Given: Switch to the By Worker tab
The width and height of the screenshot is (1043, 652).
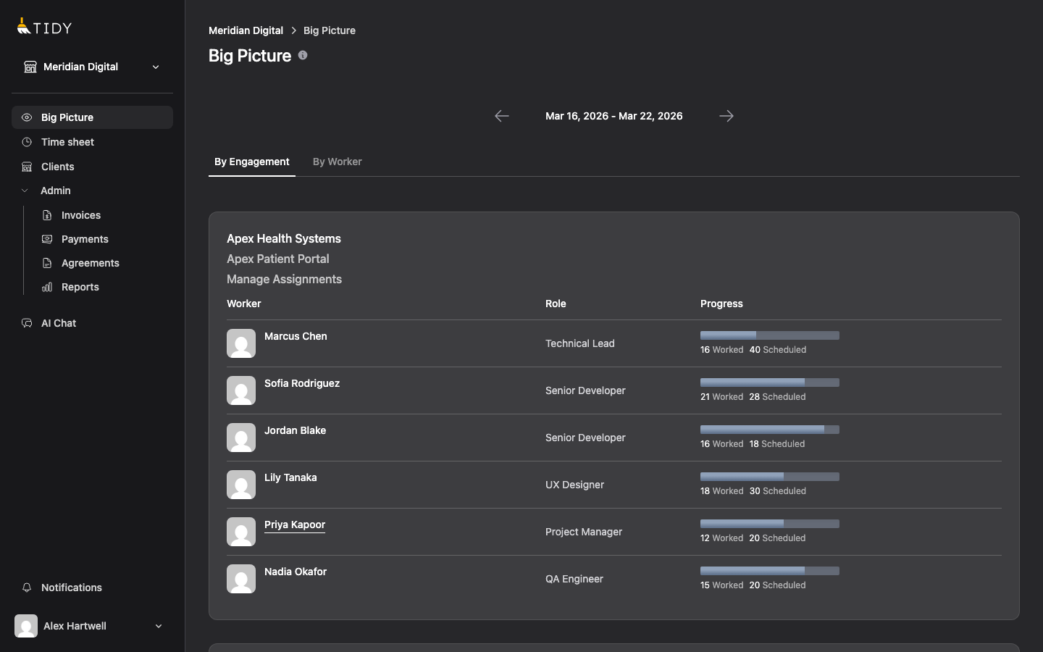Looking at the screenshot, I should tap(337, 162).
